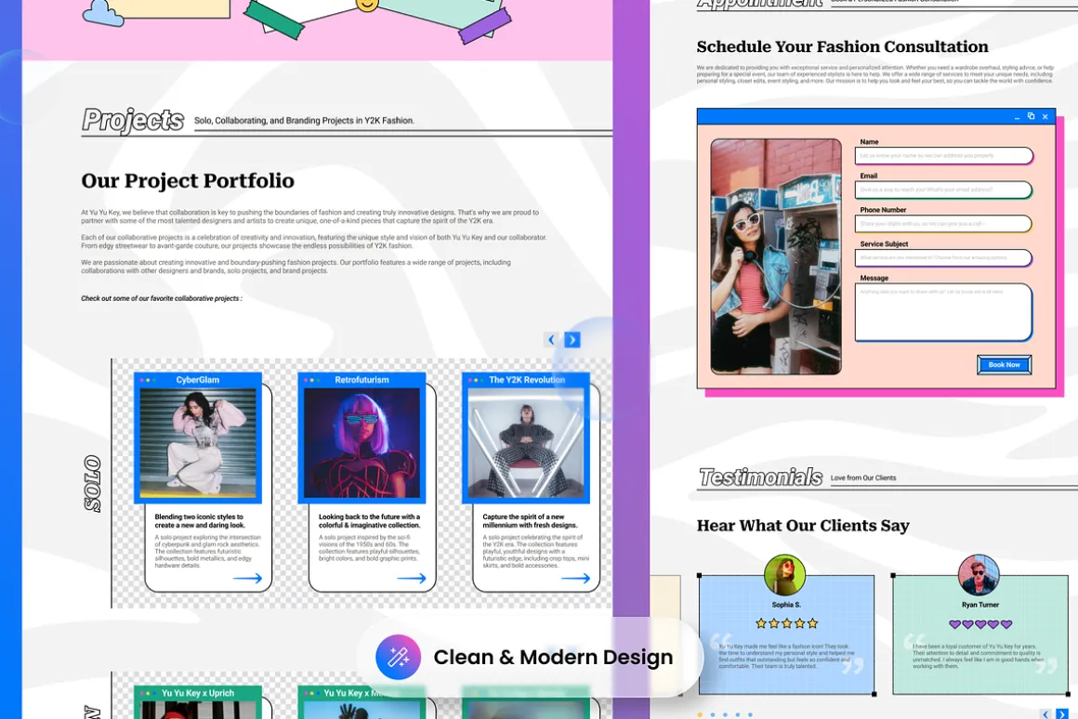Click Ryan Turner's purple hearts rating

[980, 624]
